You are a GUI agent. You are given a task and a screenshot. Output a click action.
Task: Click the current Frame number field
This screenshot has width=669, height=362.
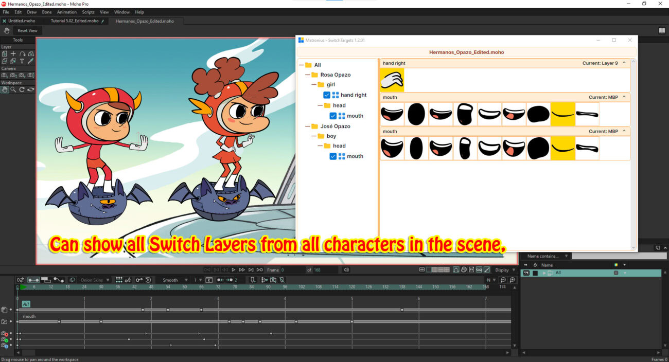pyautogui.click(x=292, y=270)
